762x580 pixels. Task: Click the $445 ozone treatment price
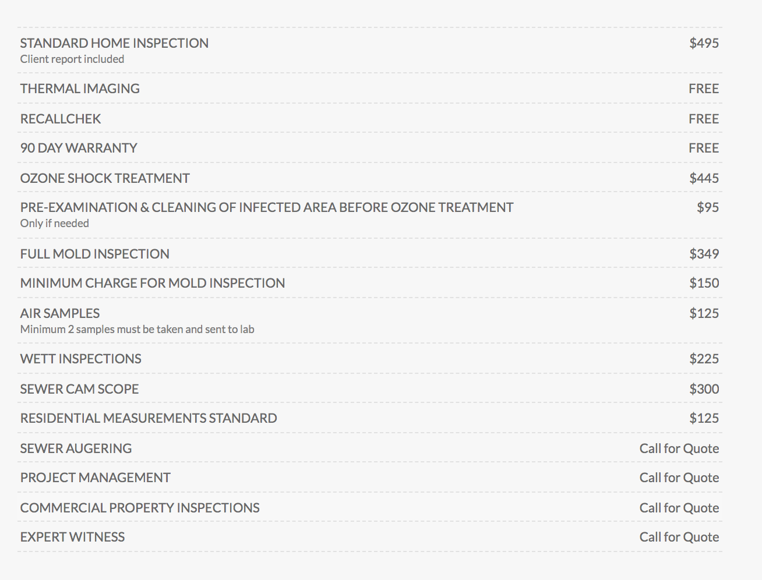pos(704,178)
